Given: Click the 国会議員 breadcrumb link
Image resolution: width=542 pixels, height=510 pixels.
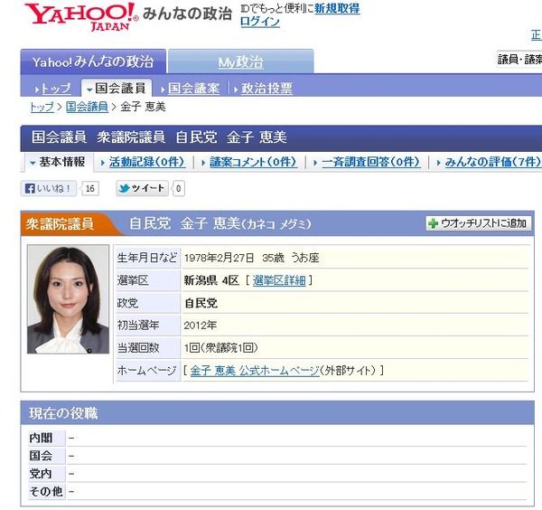Looking at the screenshot, I should coord(87,107).
